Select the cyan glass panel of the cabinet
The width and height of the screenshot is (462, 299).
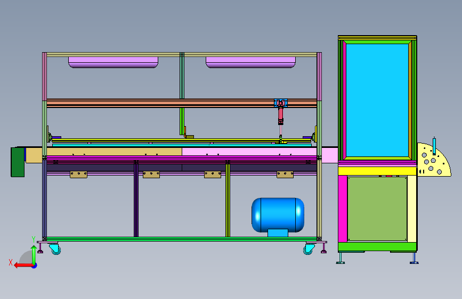[377, 100]
